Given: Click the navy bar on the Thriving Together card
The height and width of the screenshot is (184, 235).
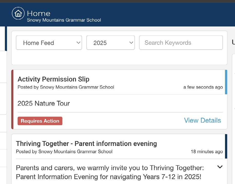Looking at the screenshot, I should (x=226, y=146).
